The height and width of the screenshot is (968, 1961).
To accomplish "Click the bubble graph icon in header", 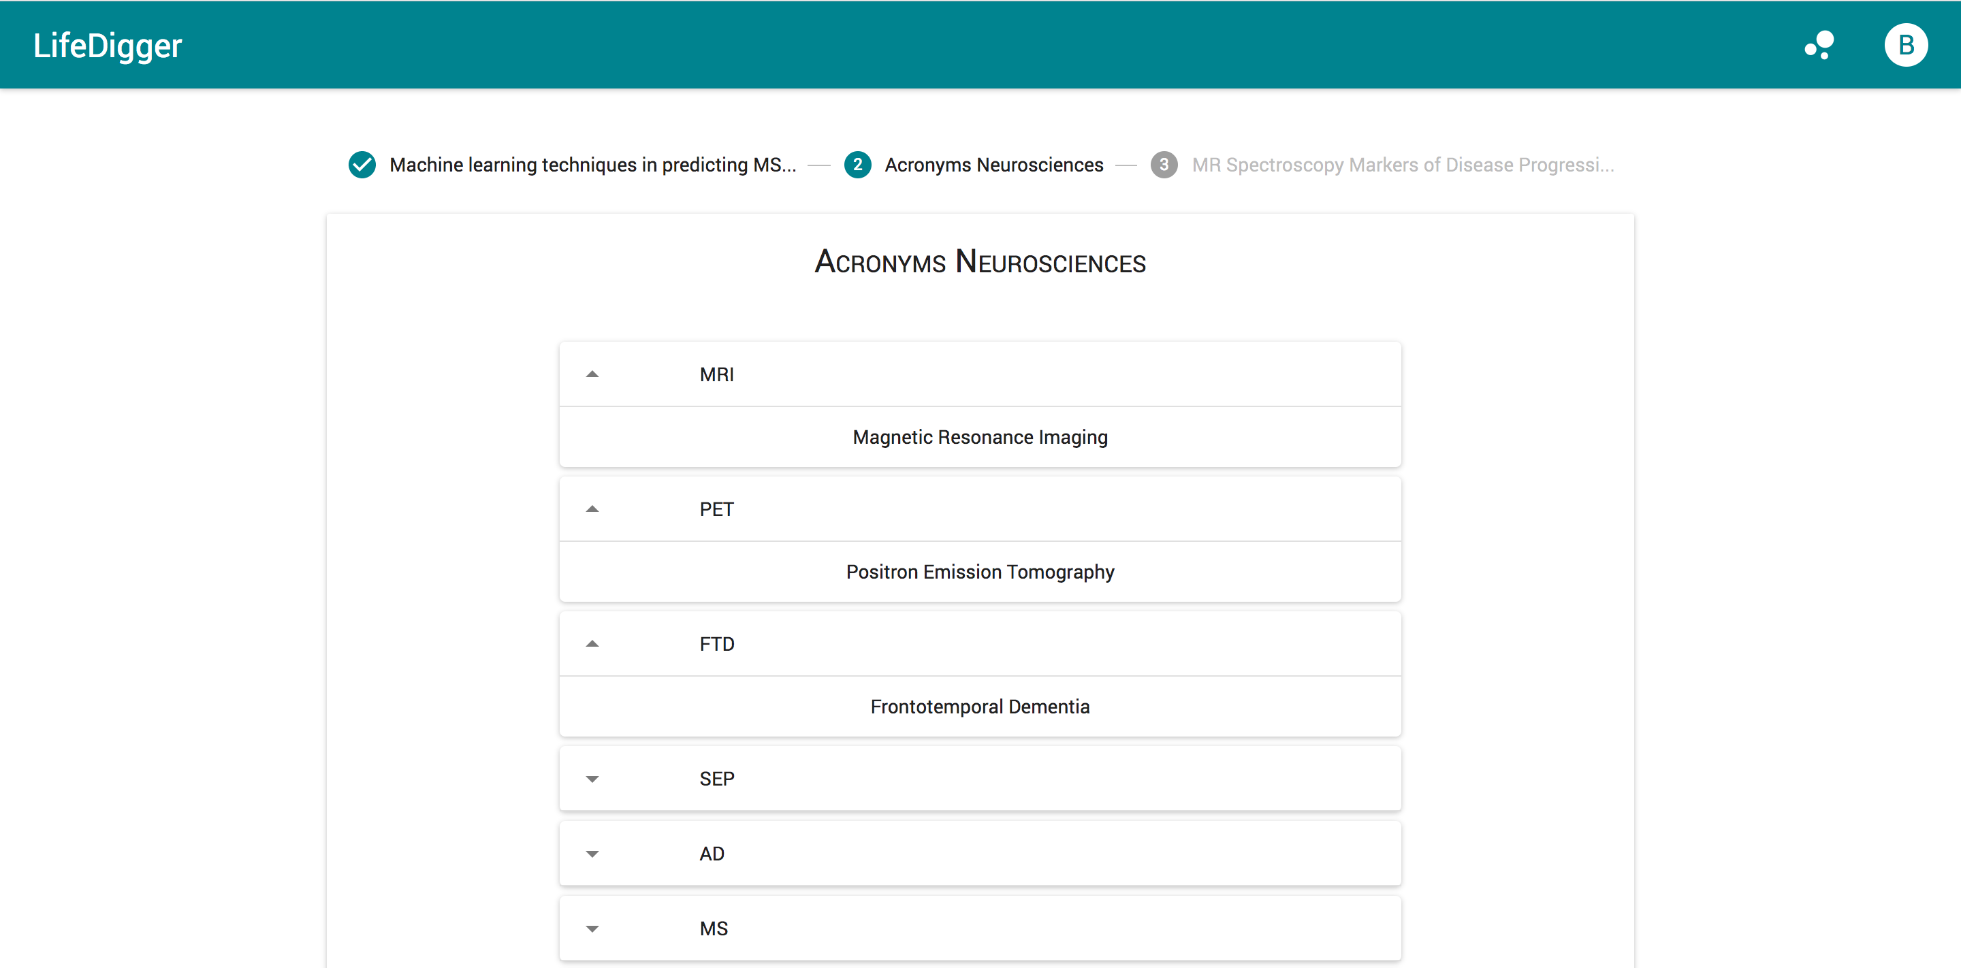I will [x=1819, y=45].
